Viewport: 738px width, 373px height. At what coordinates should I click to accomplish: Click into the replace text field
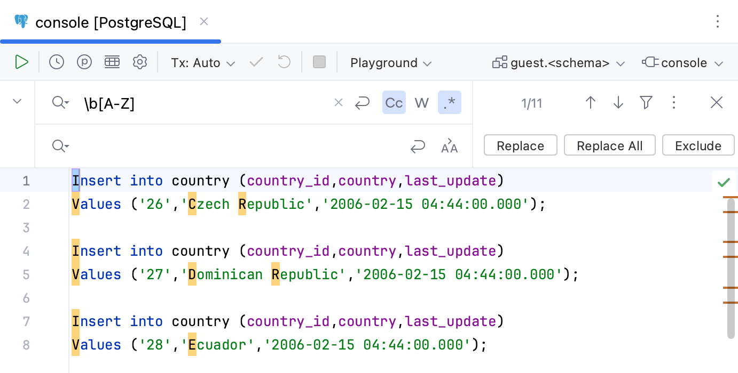click(235, 146)
